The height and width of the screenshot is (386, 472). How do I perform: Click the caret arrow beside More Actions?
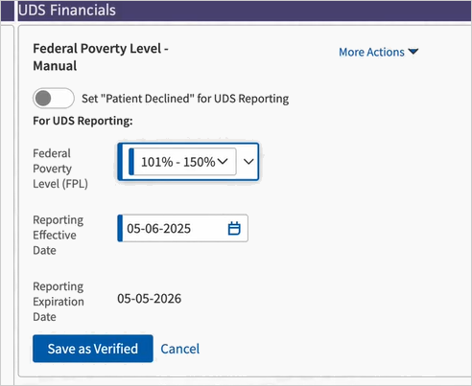pyautogui.click(x=413, y=52)
